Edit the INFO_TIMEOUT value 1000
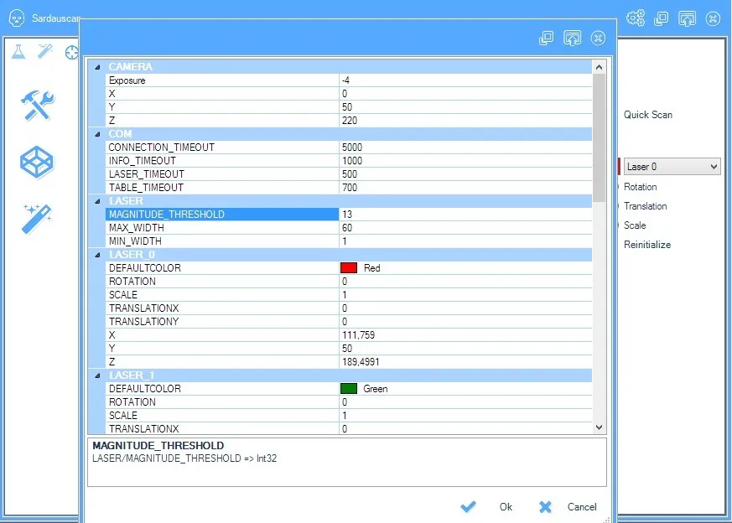The width and height of the screenshot is (732, 523). [465, 161]
